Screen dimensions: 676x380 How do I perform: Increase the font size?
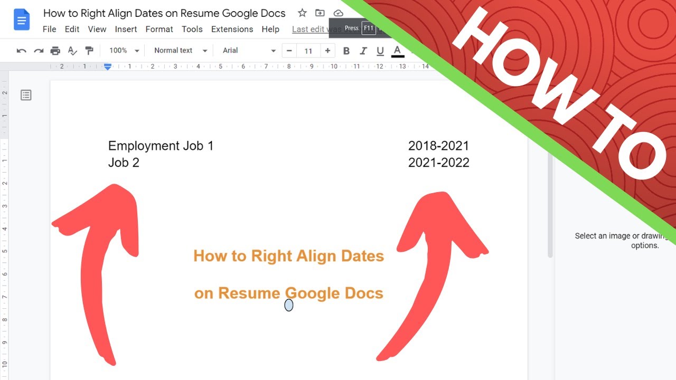click(x=328, y=51)
